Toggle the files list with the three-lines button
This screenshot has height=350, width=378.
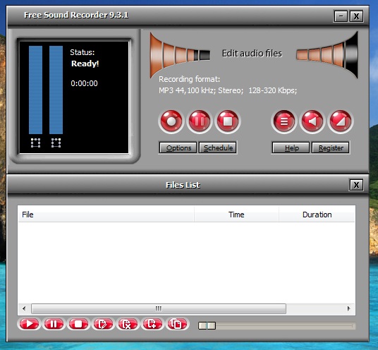(283, 121)
